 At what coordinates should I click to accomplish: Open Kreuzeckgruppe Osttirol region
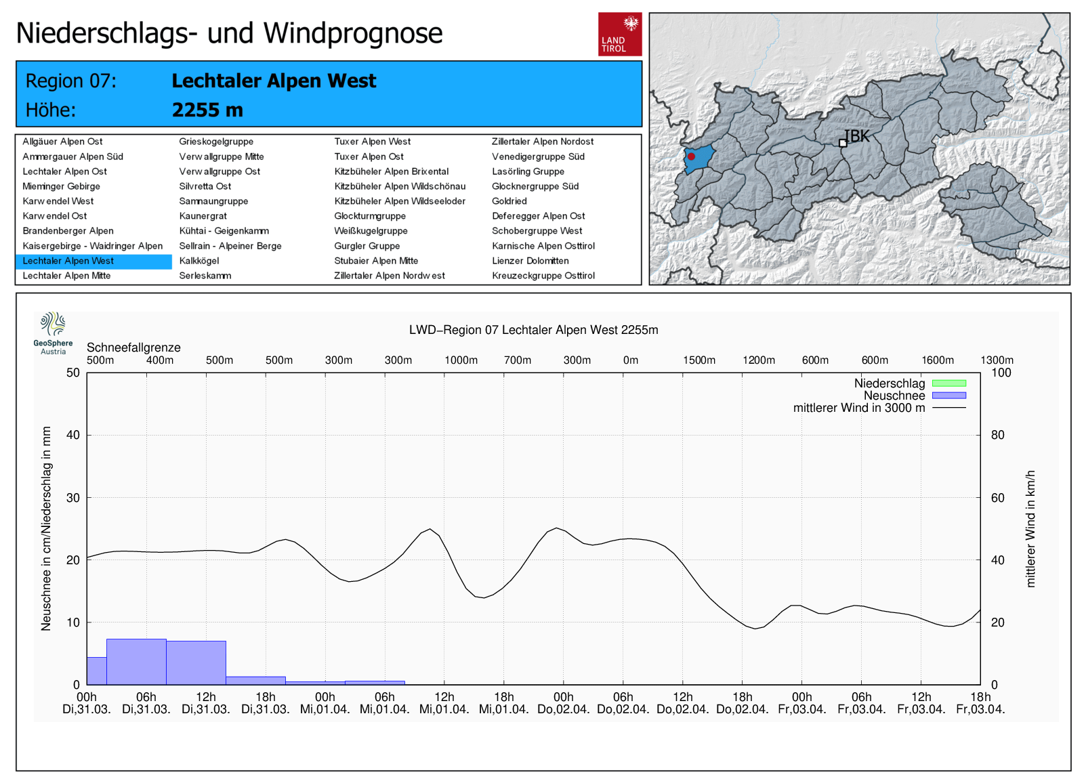coord(543,276)
